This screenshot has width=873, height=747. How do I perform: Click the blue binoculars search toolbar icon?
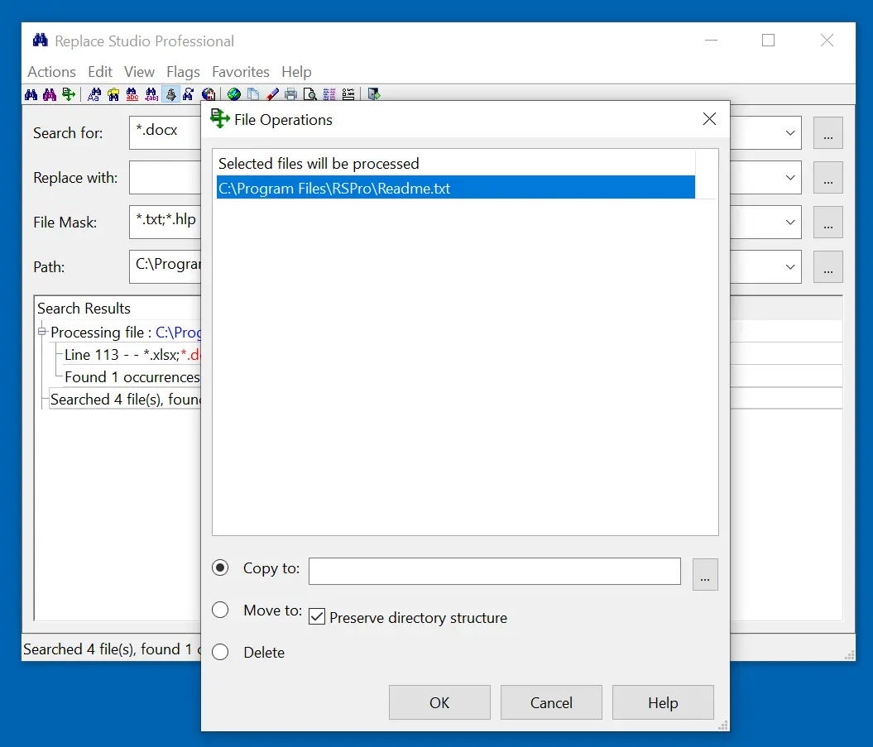(31, 94)
